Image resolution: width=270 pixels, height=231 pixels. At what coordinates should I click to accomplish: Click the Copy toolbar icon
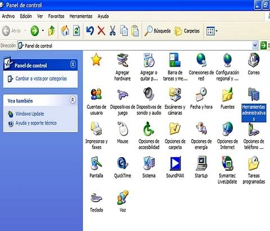coord(124,30)
